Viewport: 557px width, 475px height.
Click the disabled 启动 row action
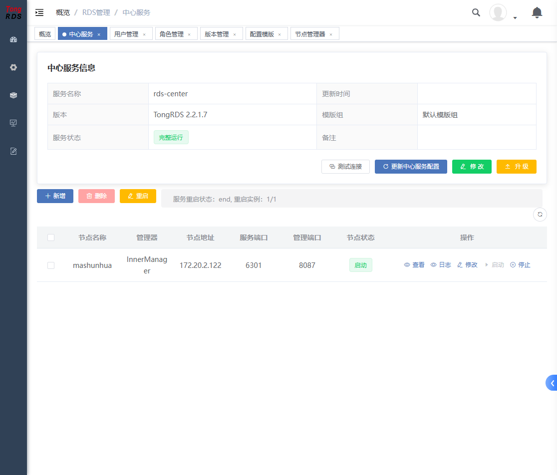[x=495, y=265]
